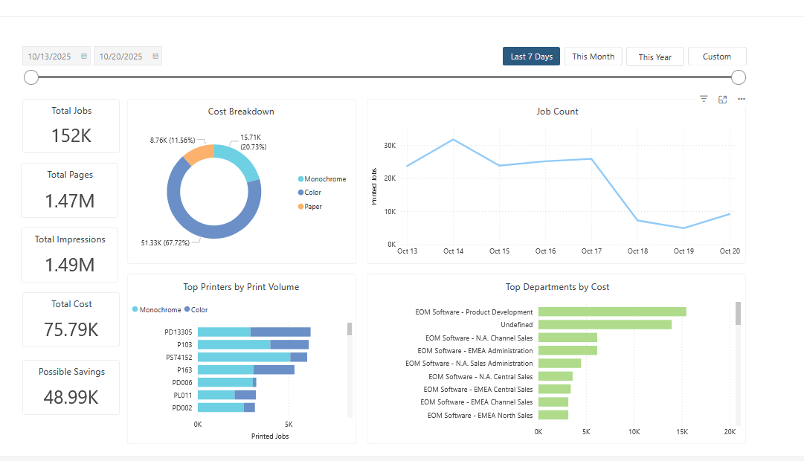Select the Possible Savings card
This screenshot has height=461, width=804.
(x=71, y=387)
